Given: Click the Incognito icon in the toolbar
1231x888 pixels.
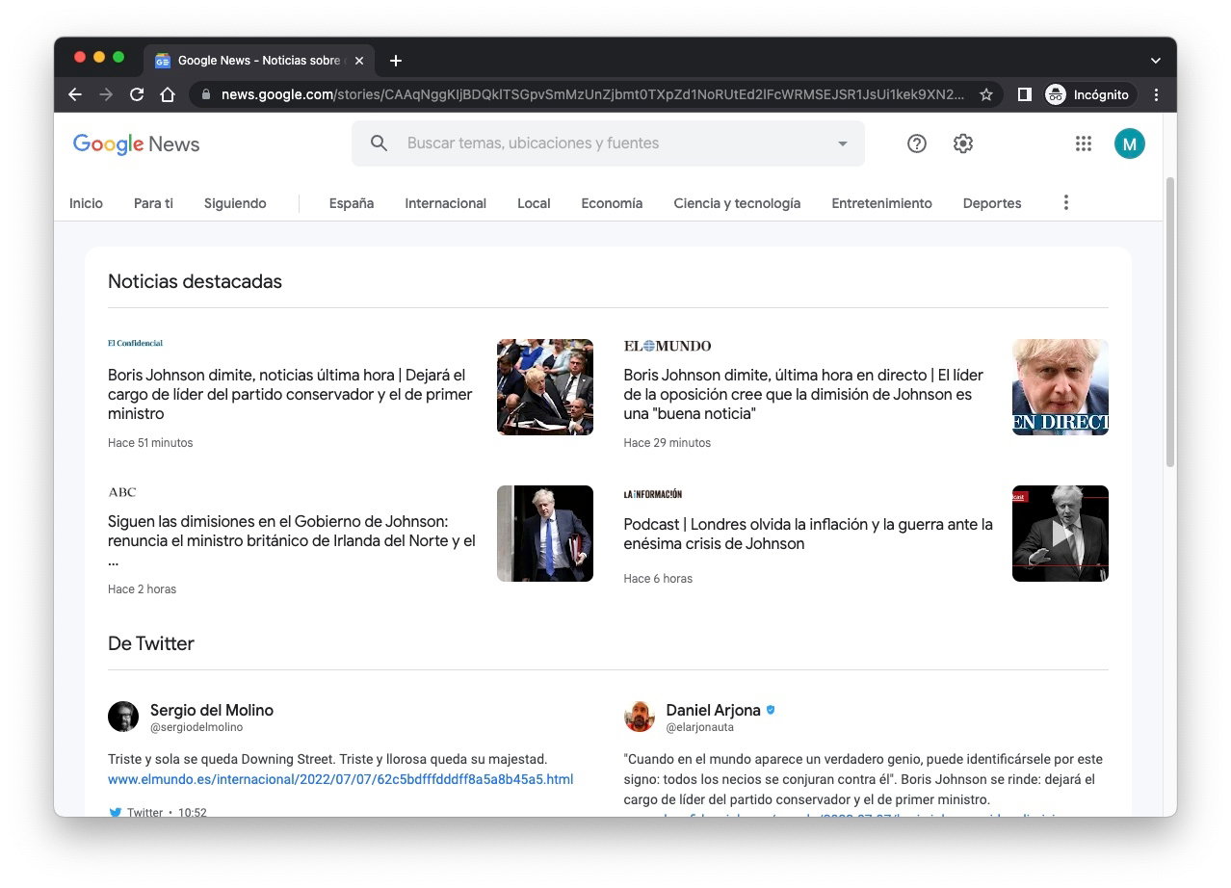Looking at the screenshot, I should (x=1057, y=94).
